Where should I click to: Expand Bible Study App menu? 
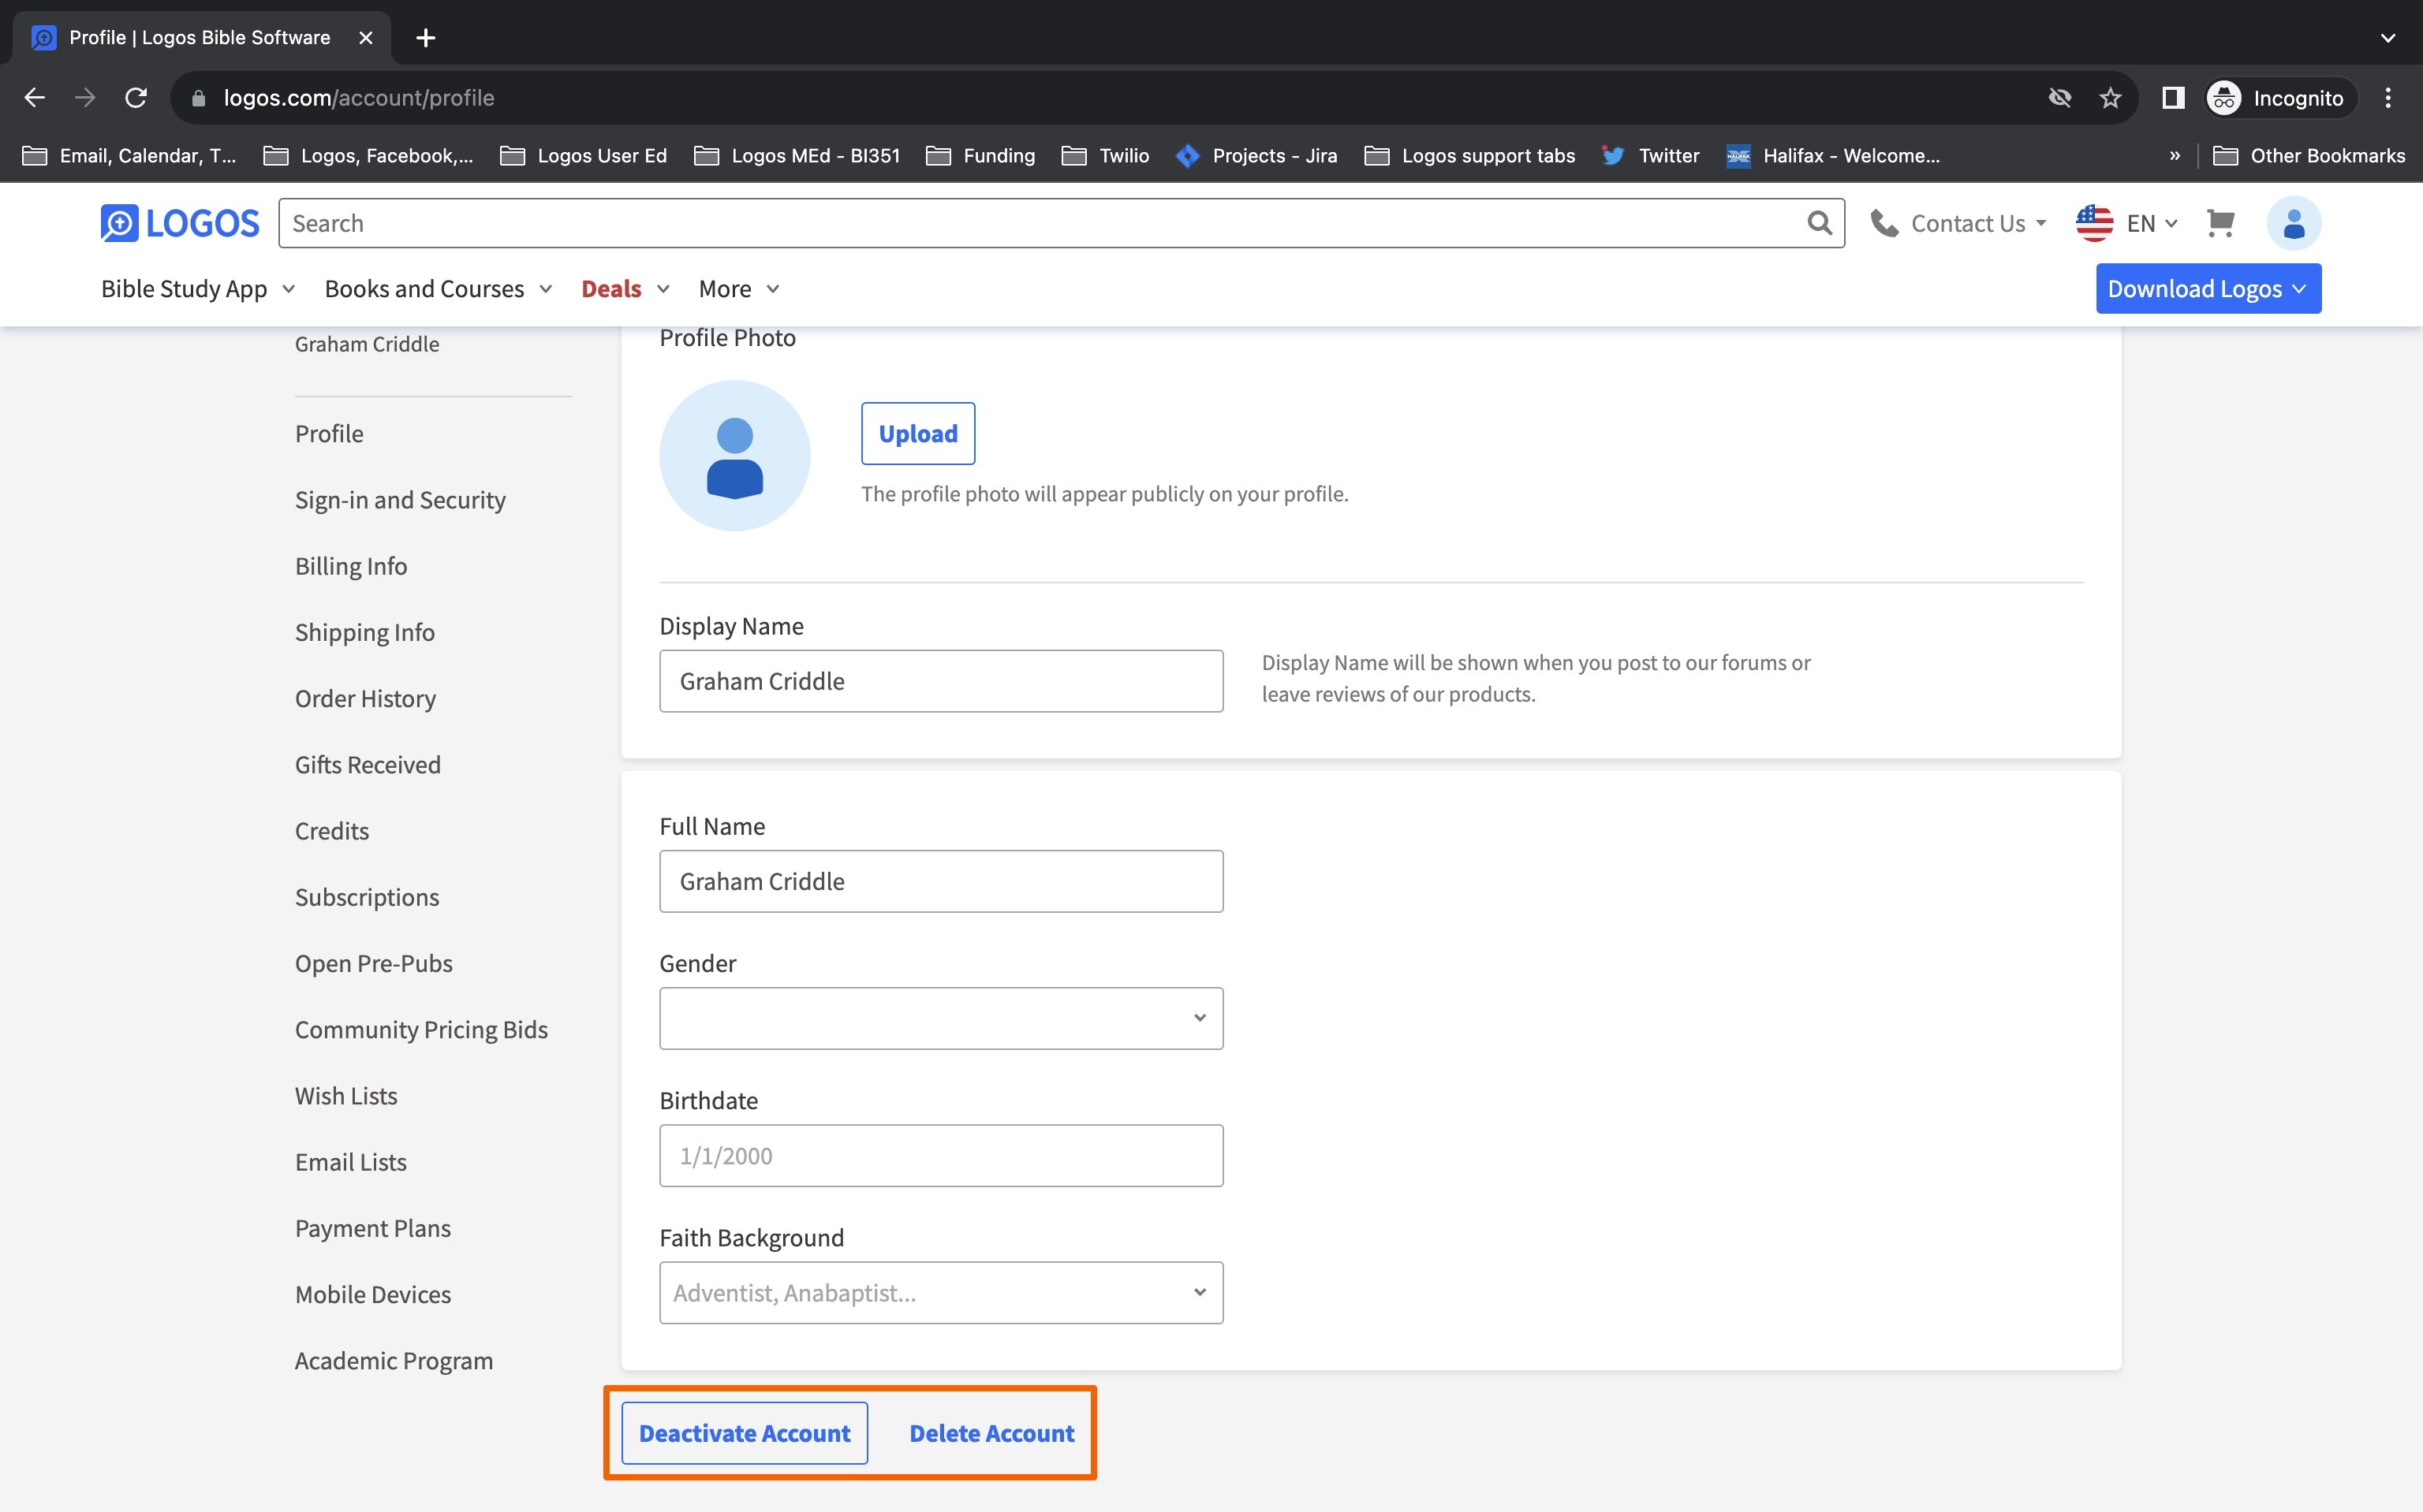[x=198, y=288]
